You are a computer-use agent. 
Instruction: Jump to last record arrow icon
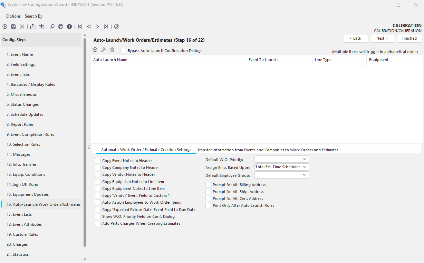pyautogui.click(x=106, y=27)
